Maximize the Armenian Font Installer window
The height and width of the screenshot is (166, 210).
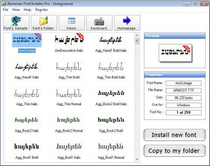coord(195,4)
